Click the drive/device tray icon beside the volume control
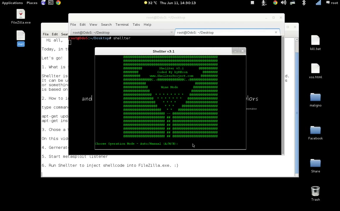Screen dimensions: 340x211 tap(292, 3)
